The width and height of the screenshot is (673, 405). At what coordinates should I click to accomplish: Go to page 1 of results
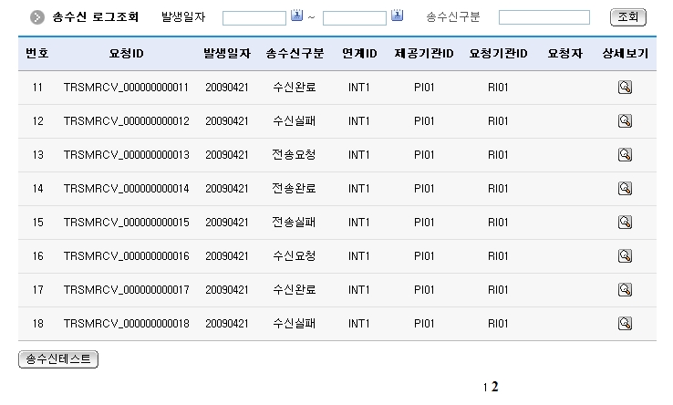click(x=485, y=388)
